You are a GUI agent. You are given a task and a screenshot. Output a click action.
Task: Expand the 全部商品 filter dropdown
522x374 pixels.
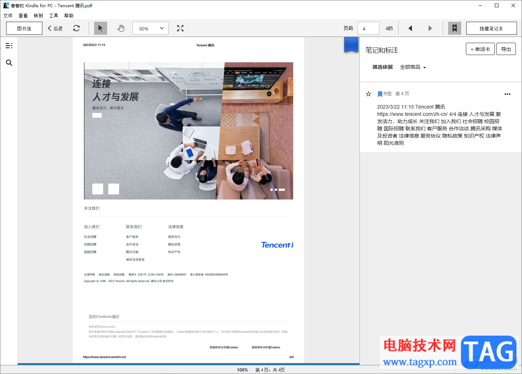click(x=413, y=67)
